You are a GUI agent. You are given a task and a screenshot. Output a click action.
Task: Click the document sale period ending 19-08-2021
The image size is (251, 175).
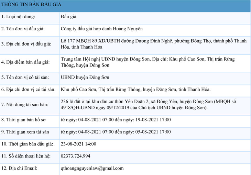coord(116,120)
